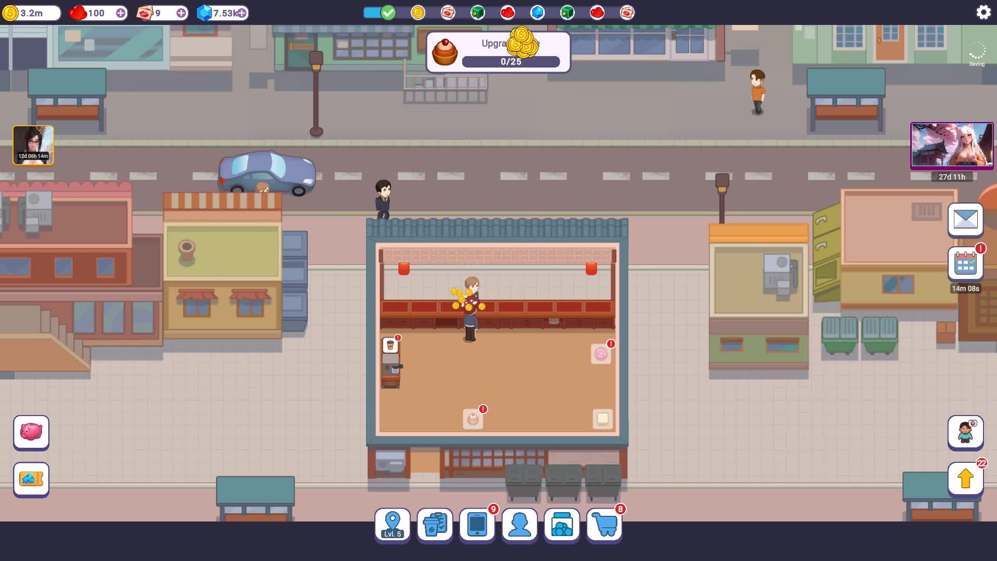Image resolution: width=997 pixels, height=561 pixels.
Task: Open the shopping cart store
Action: coord(604,525)
